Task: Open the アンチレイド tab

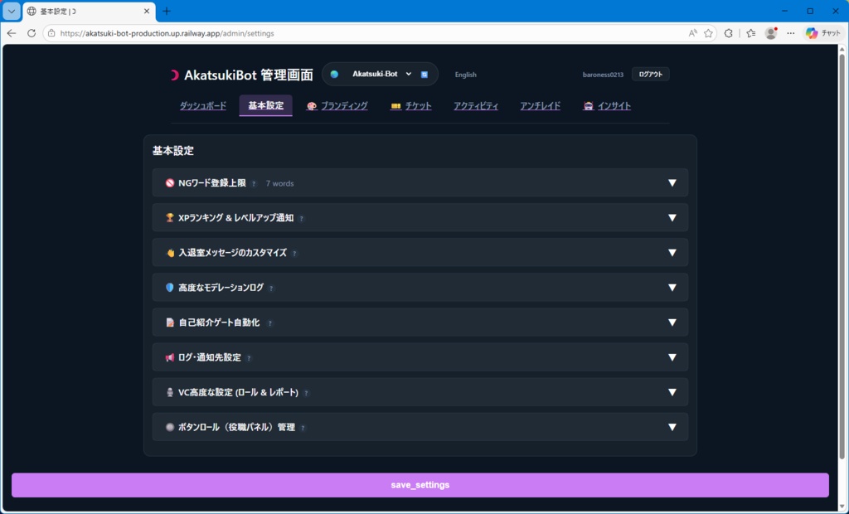Action: 540,106
